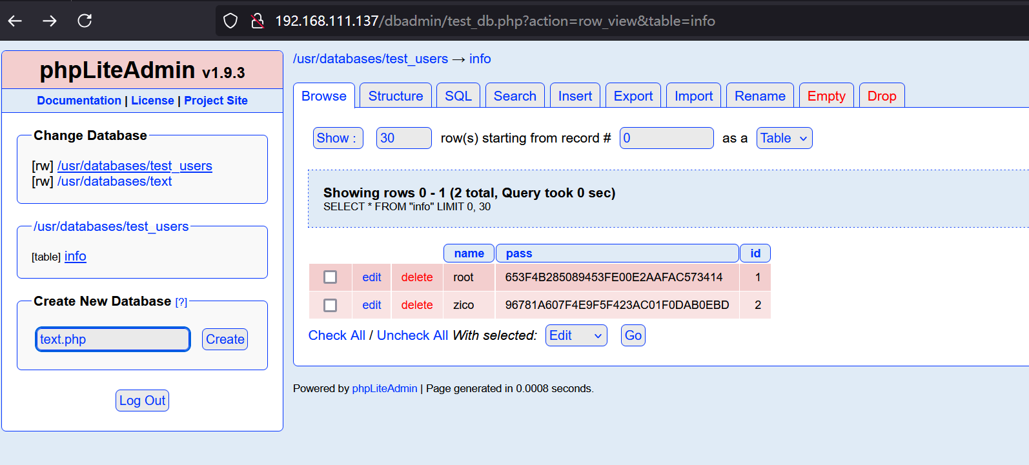The width and height of the screenshot is (1029, 465).
Task: Click the phpLiteAdmin v1.9.3 title
Action: (142, 70)
